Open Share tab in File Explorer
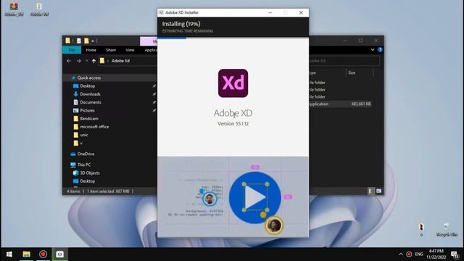This screenshot has width=464, height=261. (x=111, y=50)
